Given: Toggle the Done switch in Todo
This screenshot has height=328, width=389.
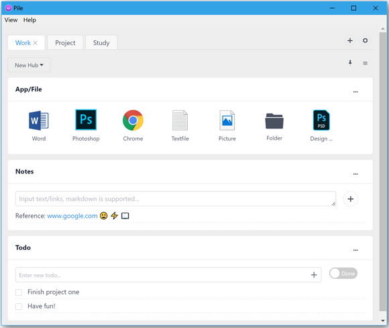Looking at the screenshot, I should [343, 274].
